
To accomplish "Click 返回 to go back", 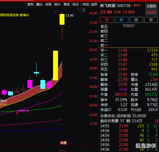I will (x=94, y=4).
